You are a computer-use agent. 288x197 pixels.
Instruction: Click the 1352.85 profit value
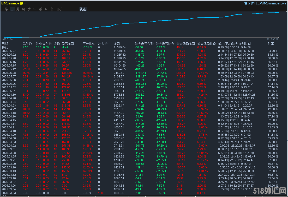67,73
